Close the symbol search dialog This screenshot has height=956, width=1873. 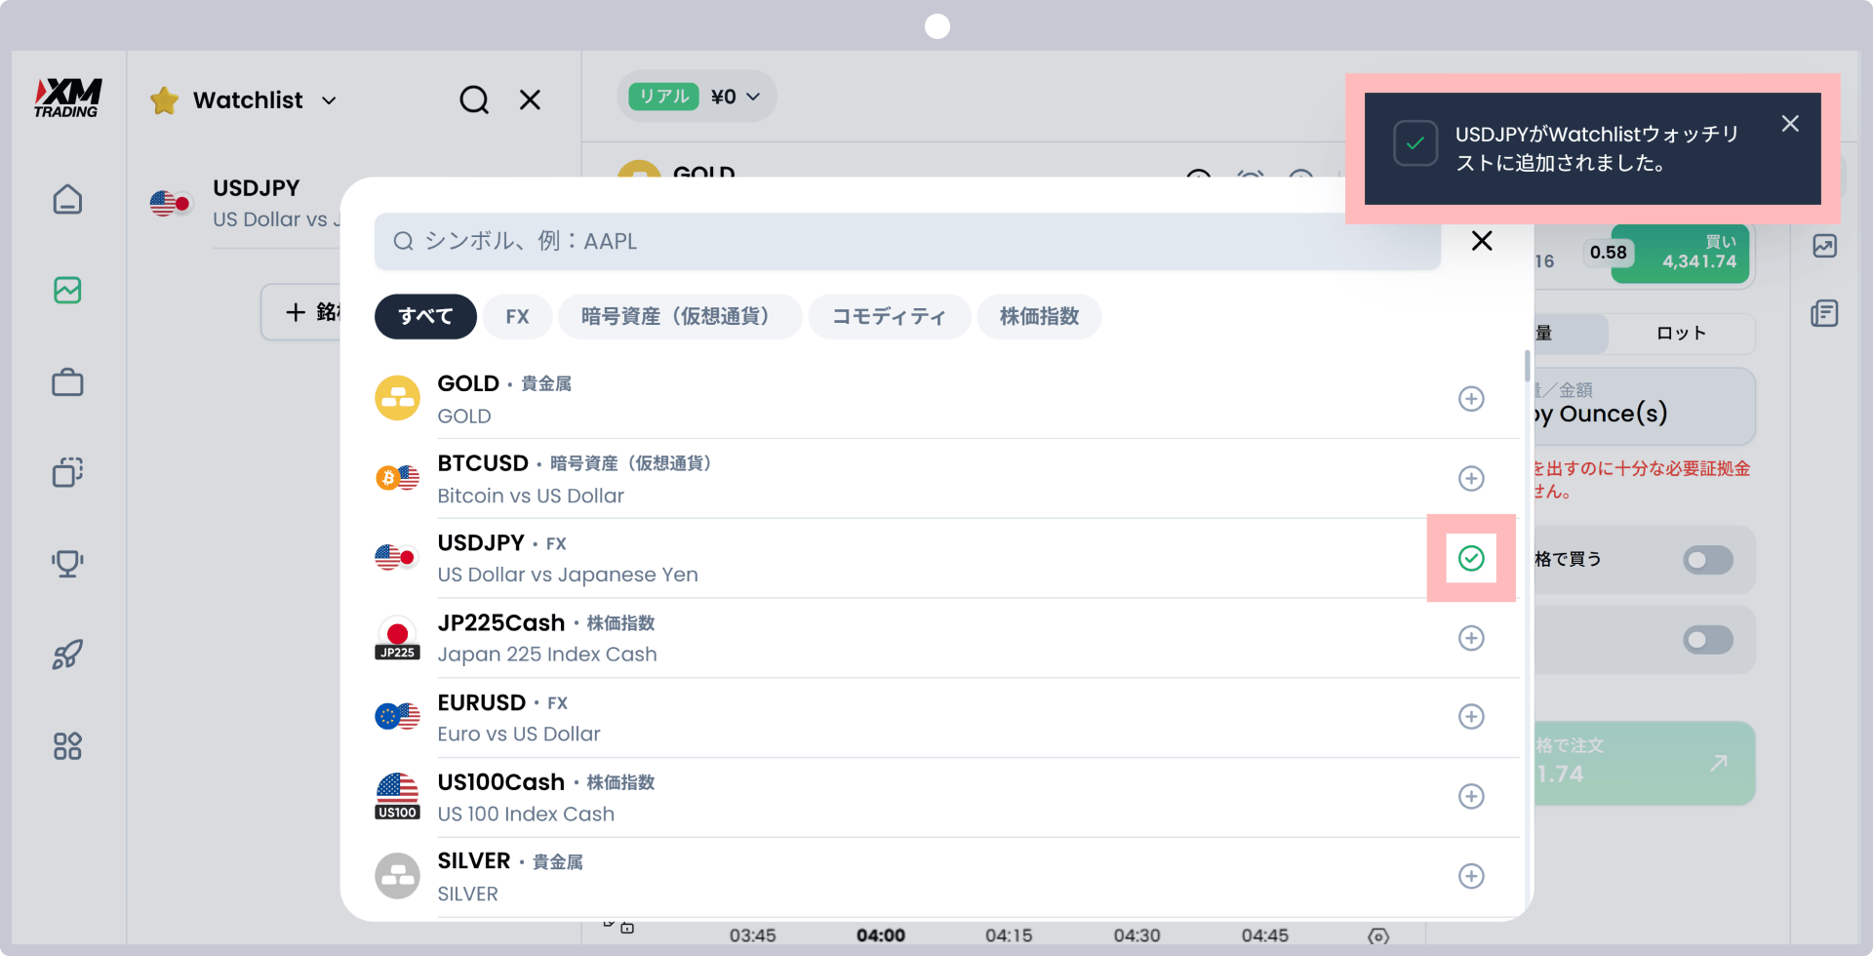pyautogui.click(x=1482, y=241)
